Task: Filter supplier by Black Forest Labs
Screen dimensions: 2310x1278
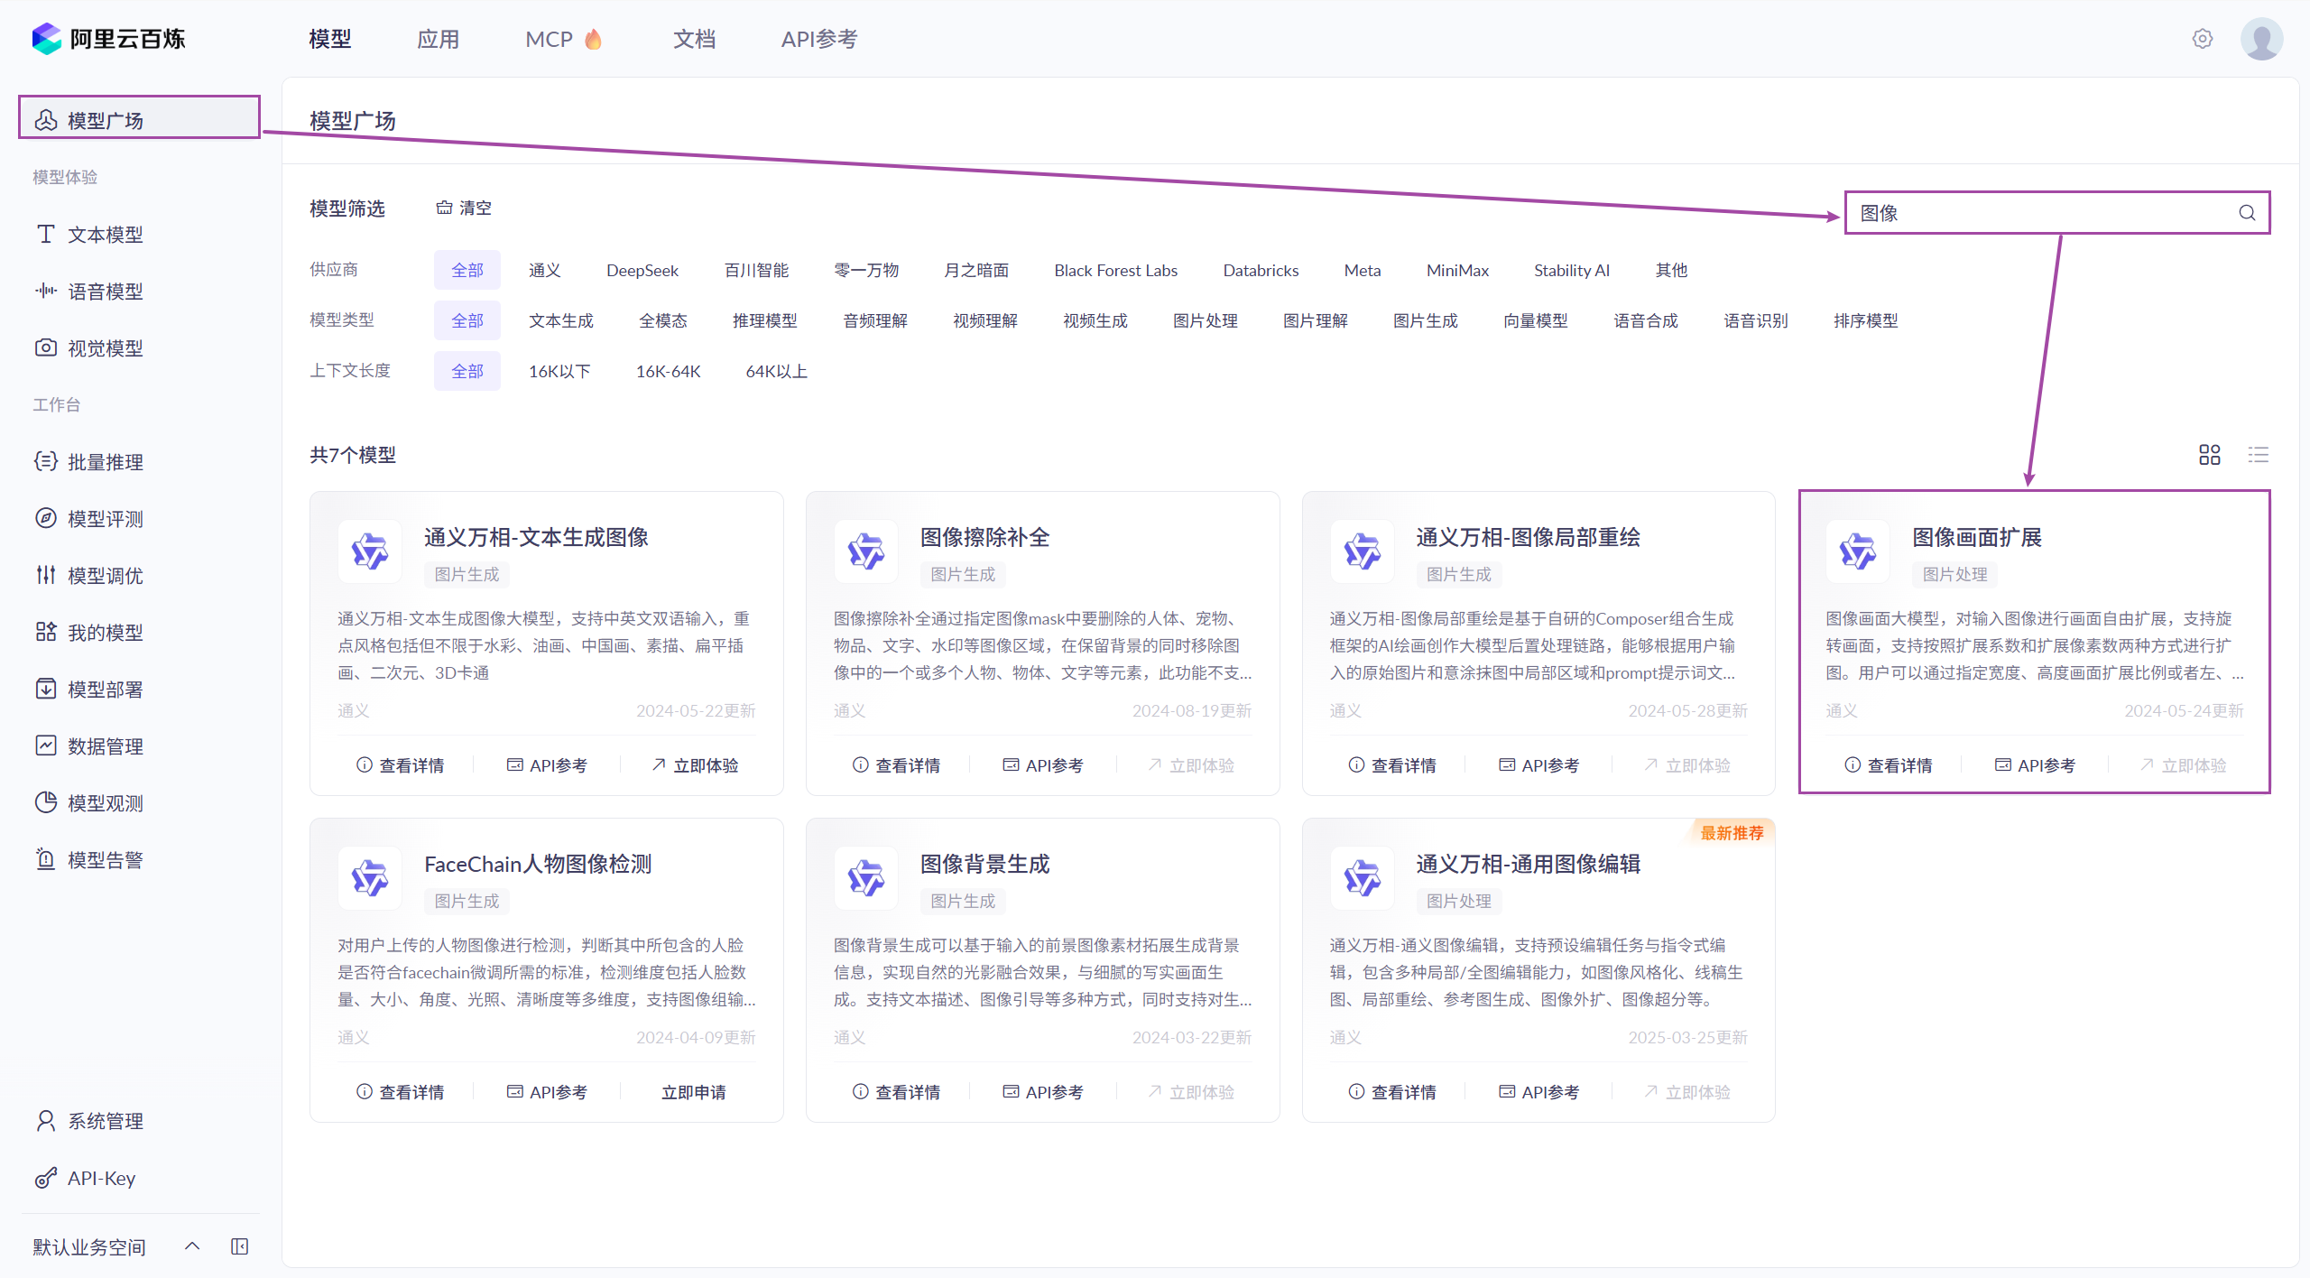Action: tap(1115, 270)
